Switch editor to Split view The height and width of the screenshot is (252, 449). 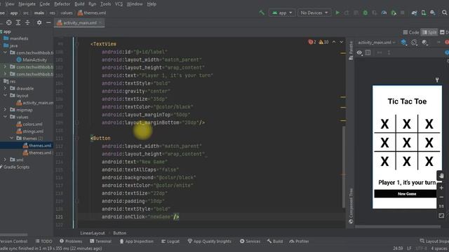[429, 32]
